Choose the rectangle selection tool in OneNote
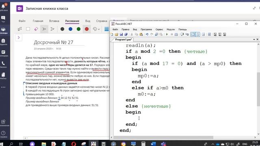 click(x=28, y=29)
